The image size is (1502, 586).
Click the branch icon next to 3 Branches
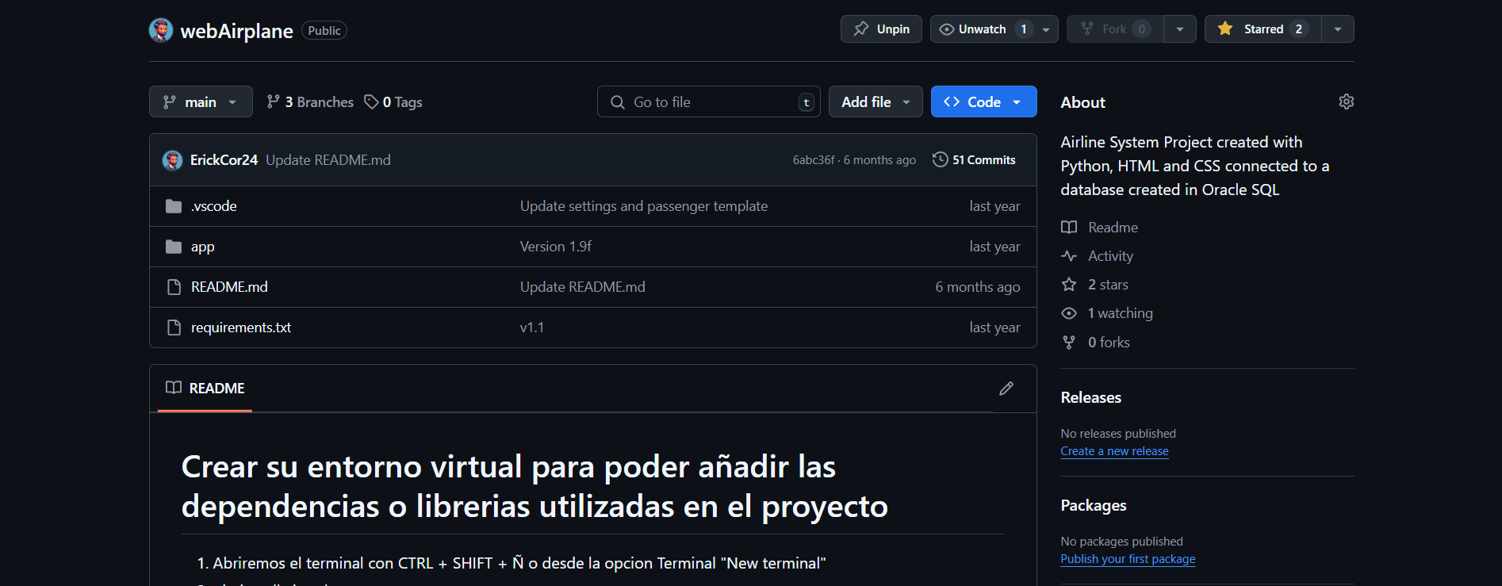click(273, 101)
